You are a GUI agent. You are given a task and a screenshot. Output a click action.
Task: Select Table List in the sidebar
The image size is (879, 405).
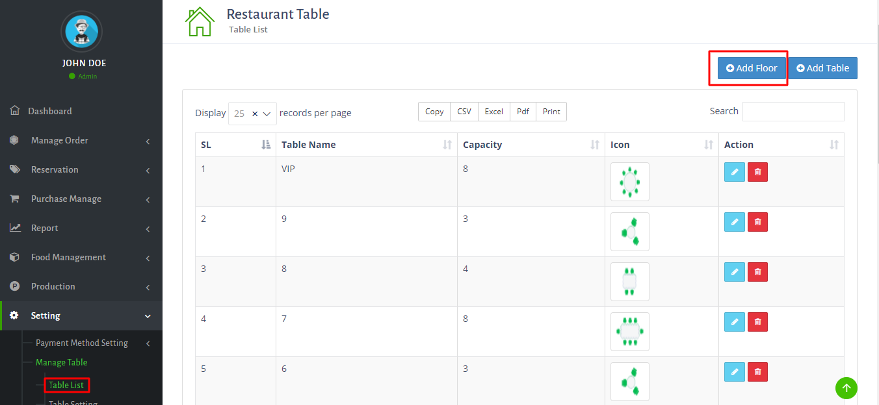[x=66, y=386]
